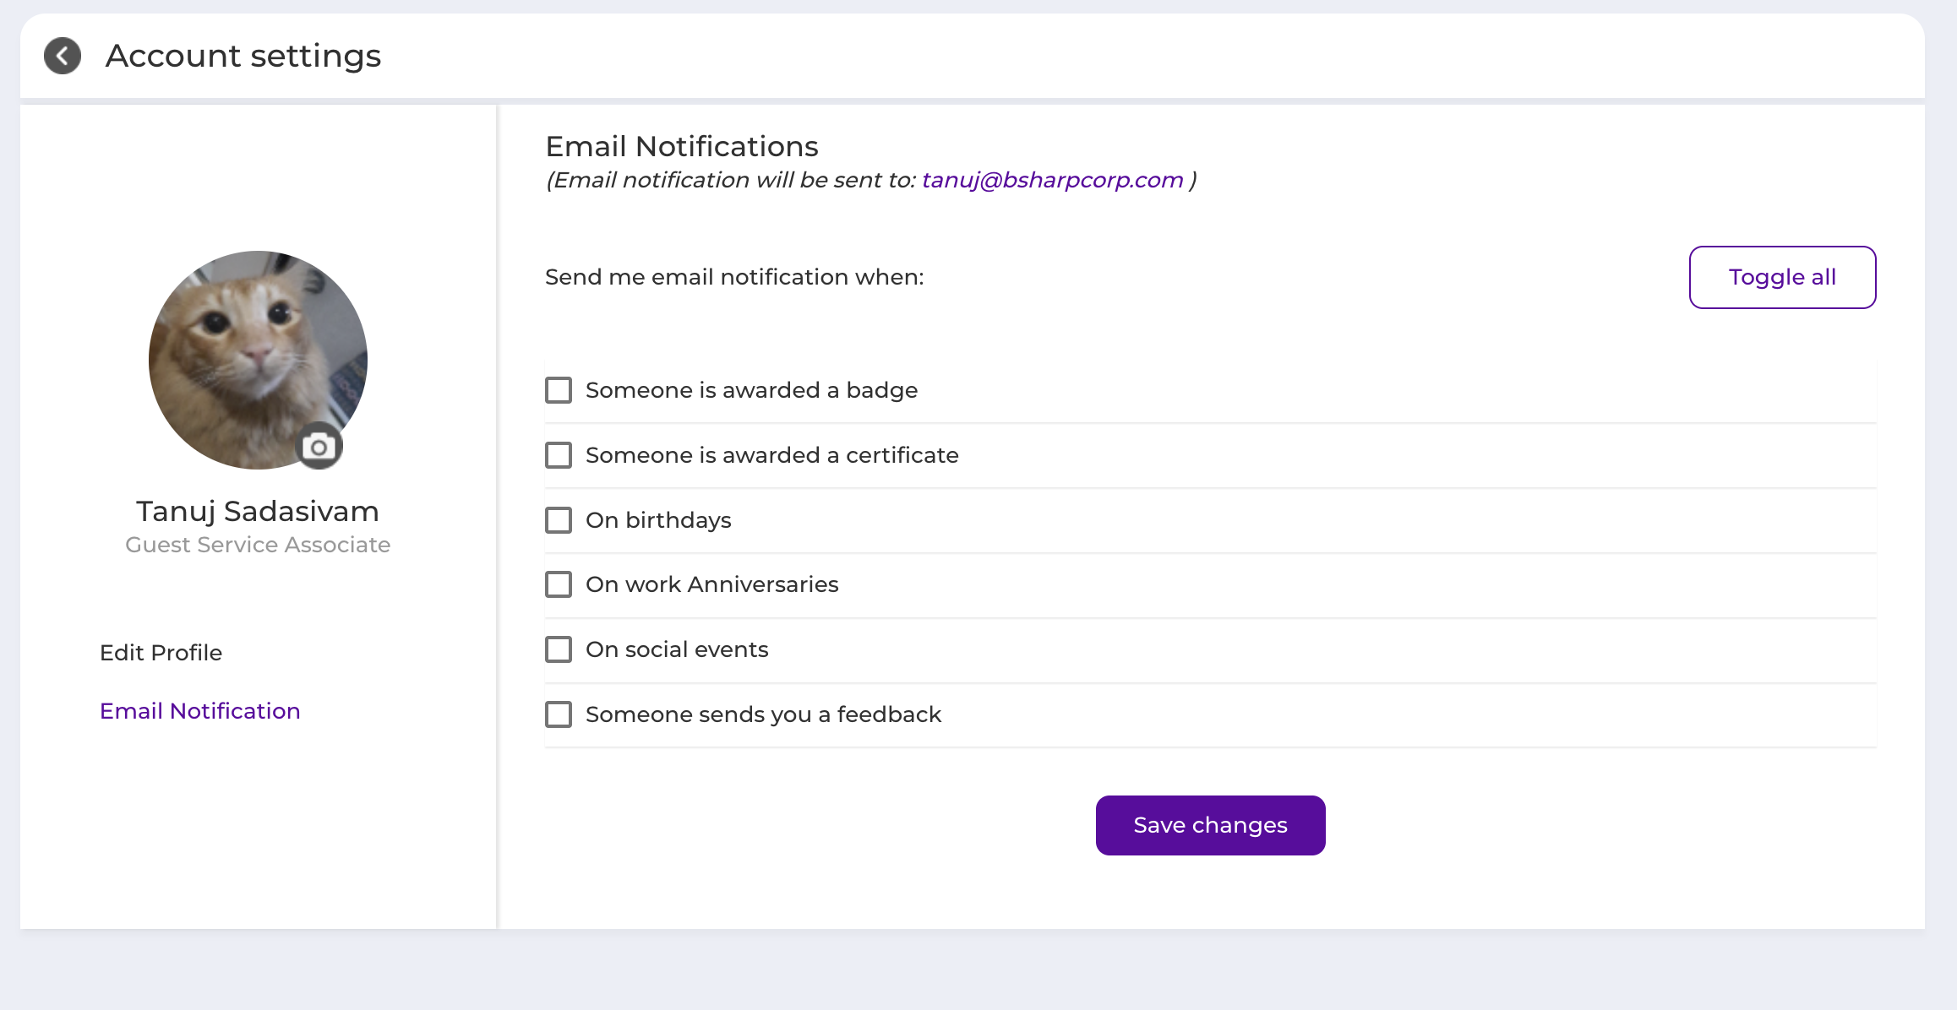Click the camera icon on profile photo
The width and height of the screenshot is (1957, 1010).
319,447
